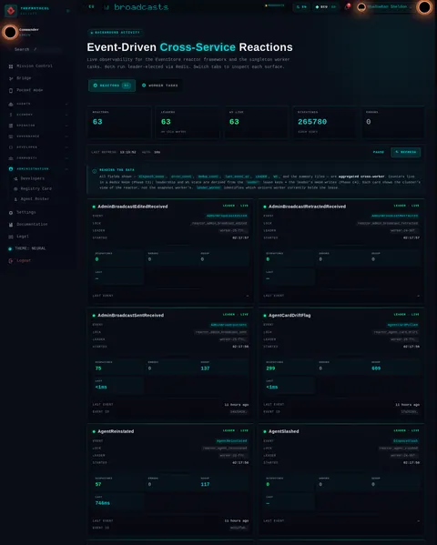437x545 pixels.
Task: Click the AgentReinstated card title
Action: pyautogui.click(x=116, y=431)
